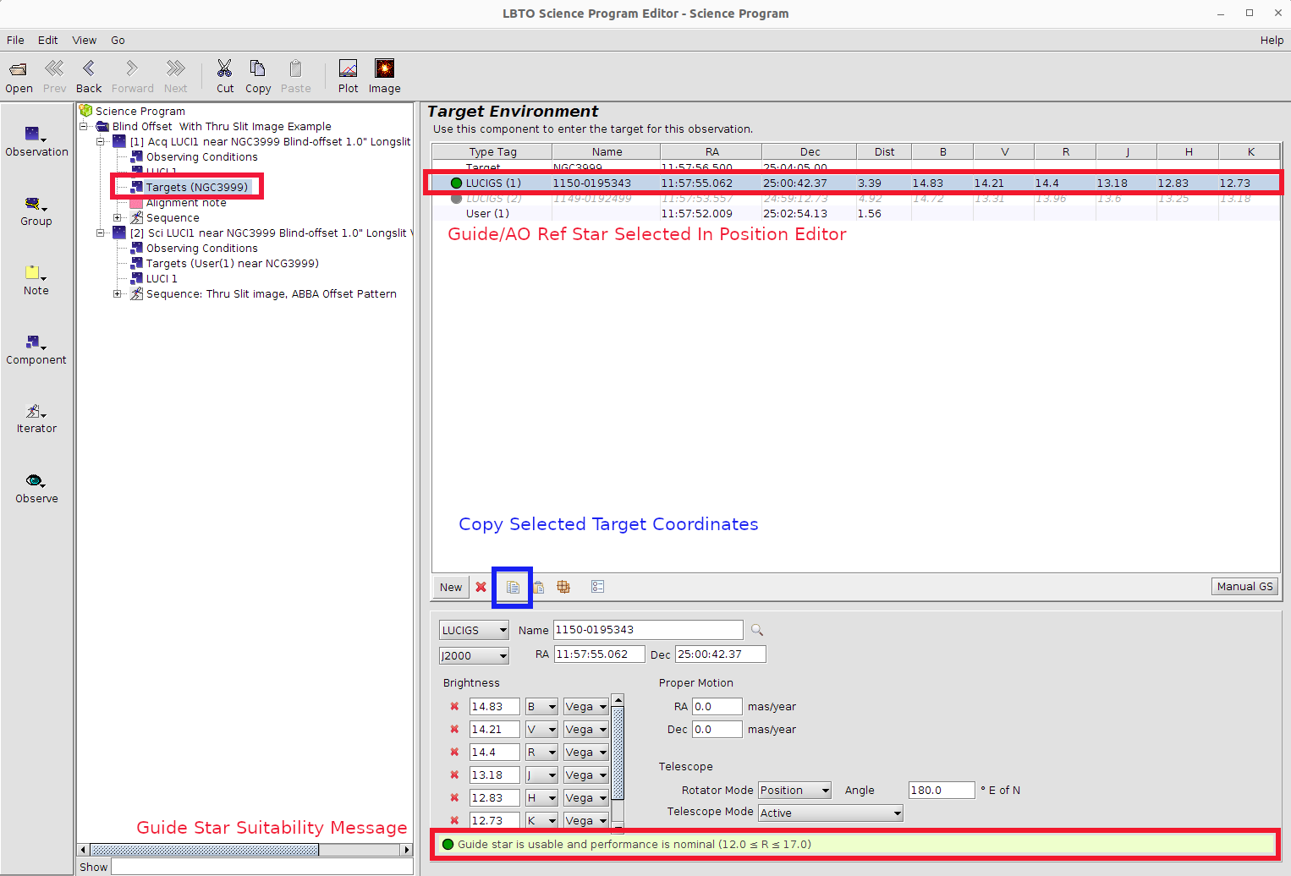Remove the 14.83 B brightness entry

pyautogui.click(x=454, y=707)
